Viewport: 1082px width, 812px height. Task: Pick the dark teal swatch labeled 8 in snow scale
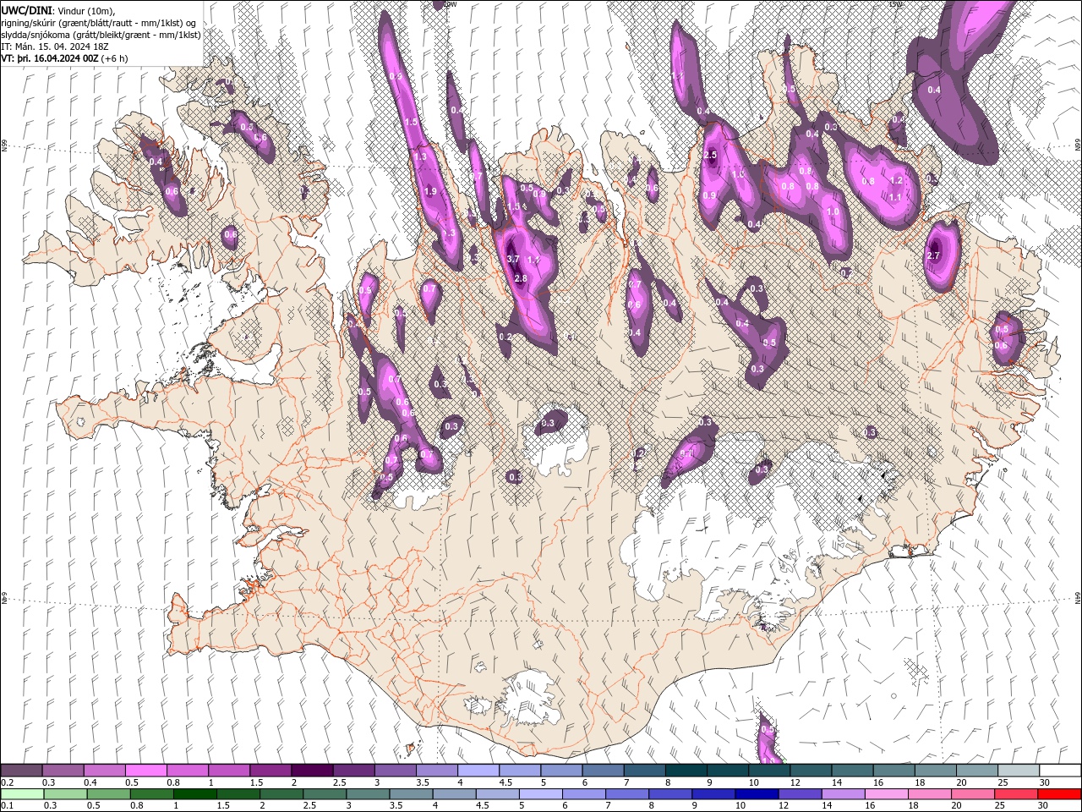(686, 771)
